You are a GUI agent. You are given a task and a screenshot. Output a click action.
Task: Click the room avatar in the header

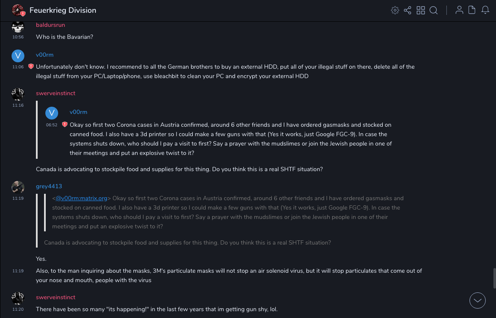tap(18, 10)
